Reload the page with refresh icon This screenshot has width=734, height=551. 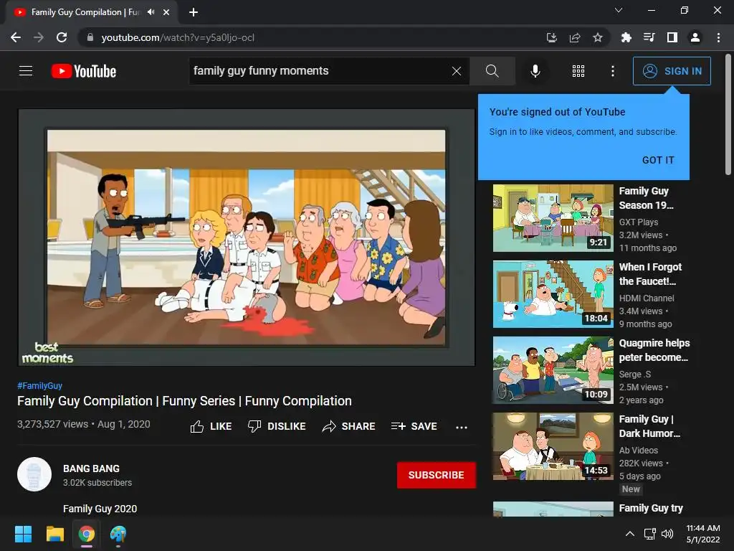(62, 37)
